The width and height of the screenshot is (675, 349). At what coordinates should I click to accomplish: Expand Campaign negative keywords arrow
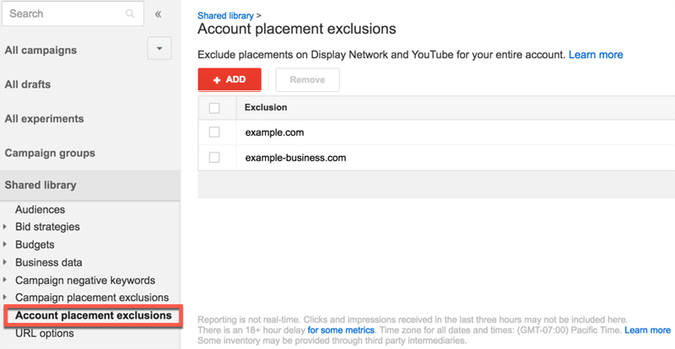coord(7,280)
